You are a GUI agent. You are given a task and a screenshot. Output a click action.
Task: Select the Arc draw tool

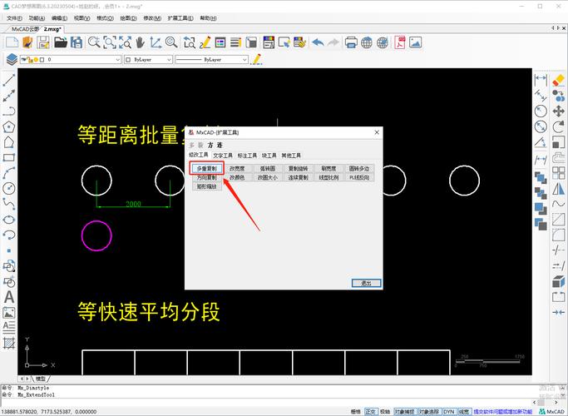click(x=8, y=173)
